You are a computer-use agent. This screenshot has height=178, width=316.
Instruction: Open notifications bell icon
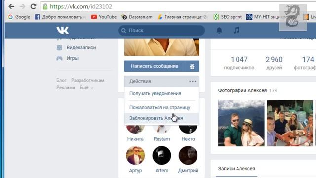[x=219, y=30]
